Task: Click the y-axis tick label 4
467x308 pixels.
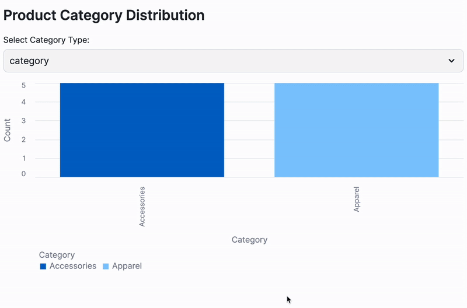Action: (x=23, y=102)
